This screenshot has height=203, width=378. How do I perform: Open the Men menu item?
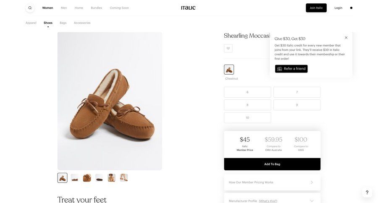pyautogui.click(x=64, y=8)
